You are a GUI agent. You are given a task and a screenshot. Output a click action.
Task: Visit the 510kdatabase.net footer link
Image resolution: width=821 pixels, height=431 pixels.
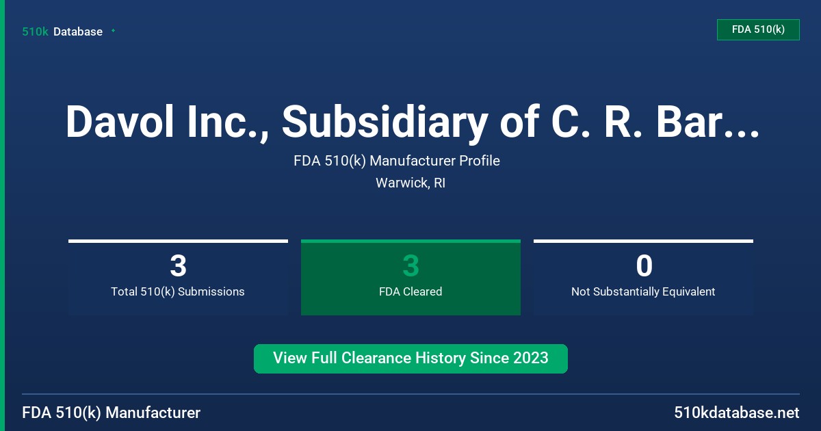click(x=736, y=413)
